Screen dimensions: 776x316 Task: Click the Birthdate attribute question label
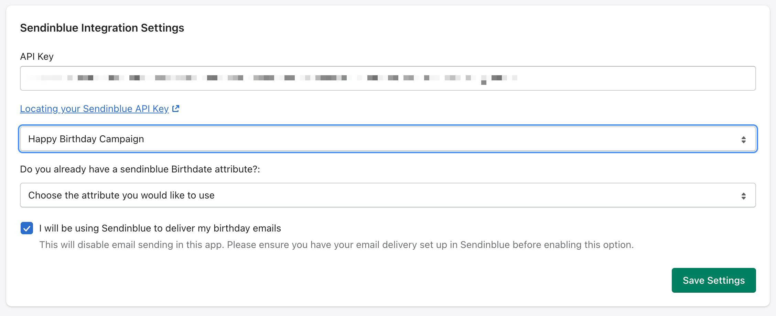tap(140, 169)
